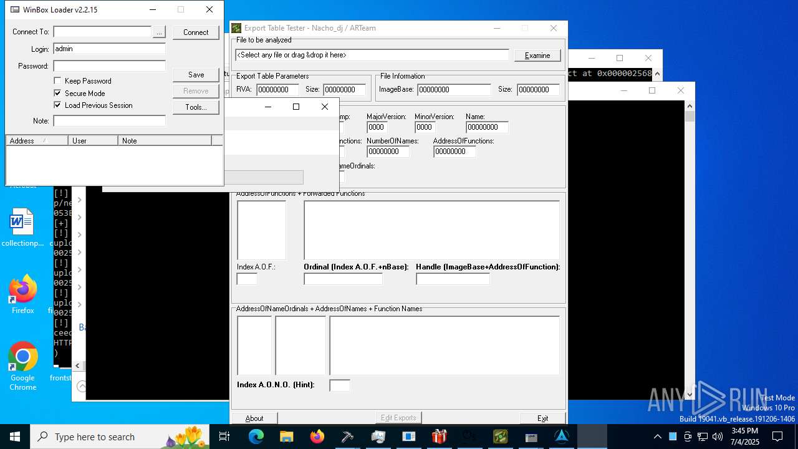Click the Connect button in WinBox

coord(196,32)
